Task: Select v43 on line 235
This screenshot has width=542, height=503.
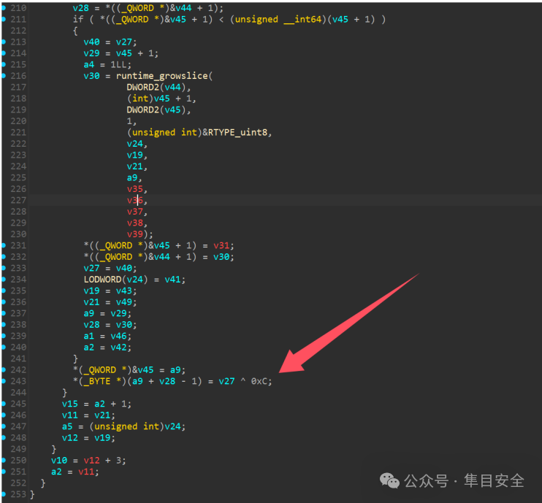Action: pyautogui.click(x=123, y=291)
